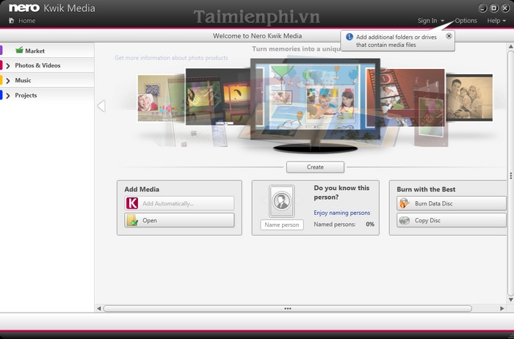
Task: Click the Add Automatically K icon
Action: point(132,203)
